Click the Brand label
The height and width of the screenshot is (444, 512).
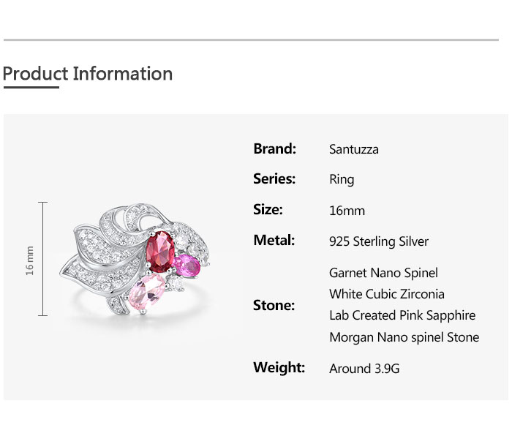[274, 149]
